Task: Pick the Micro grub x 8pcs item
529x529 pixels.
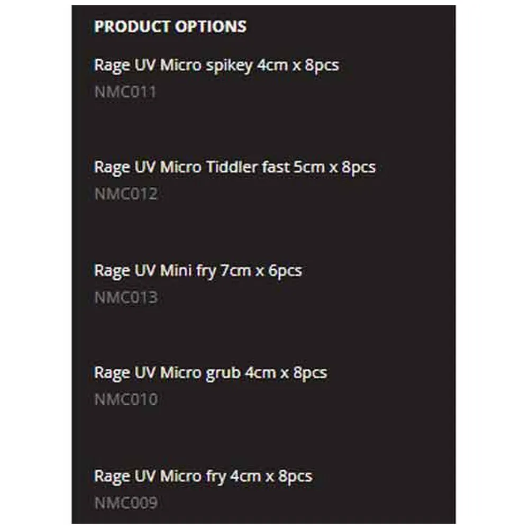Action: click(210, 372)
